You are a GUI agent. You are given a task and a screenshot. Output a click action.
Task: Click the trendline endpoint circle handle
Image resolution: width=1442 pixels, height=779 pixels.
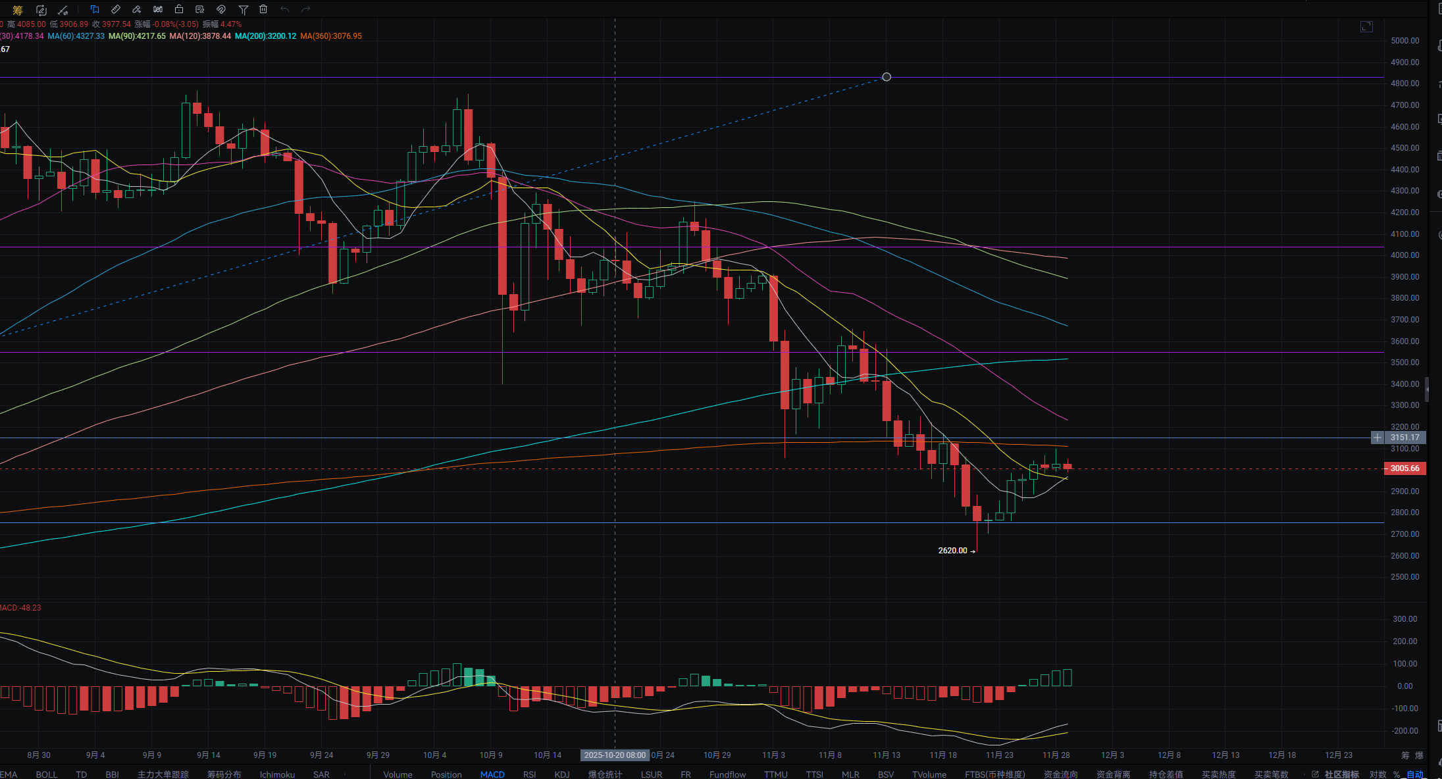[x=887, y=77]
